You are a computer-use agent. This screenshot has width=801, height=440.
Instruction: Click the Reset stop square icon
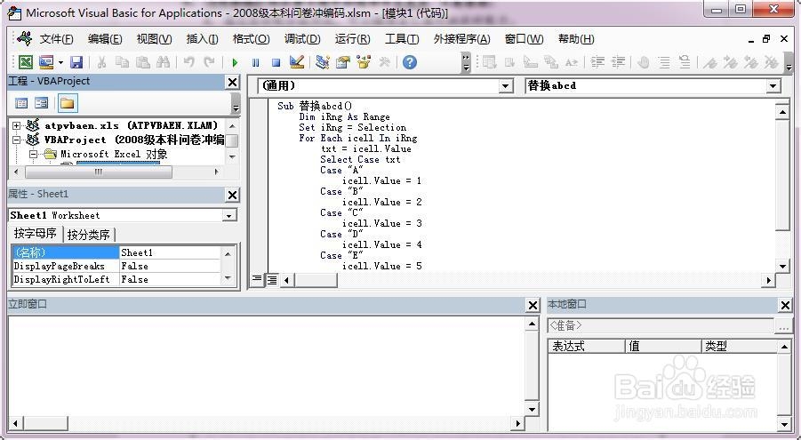(x=276, y=62)
